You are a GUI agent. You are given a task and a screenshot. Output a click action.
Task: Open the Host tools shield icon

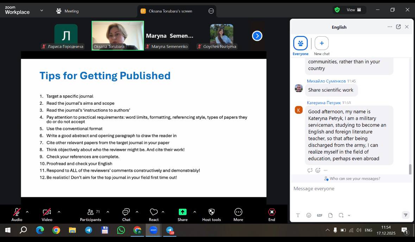point(212,212)
